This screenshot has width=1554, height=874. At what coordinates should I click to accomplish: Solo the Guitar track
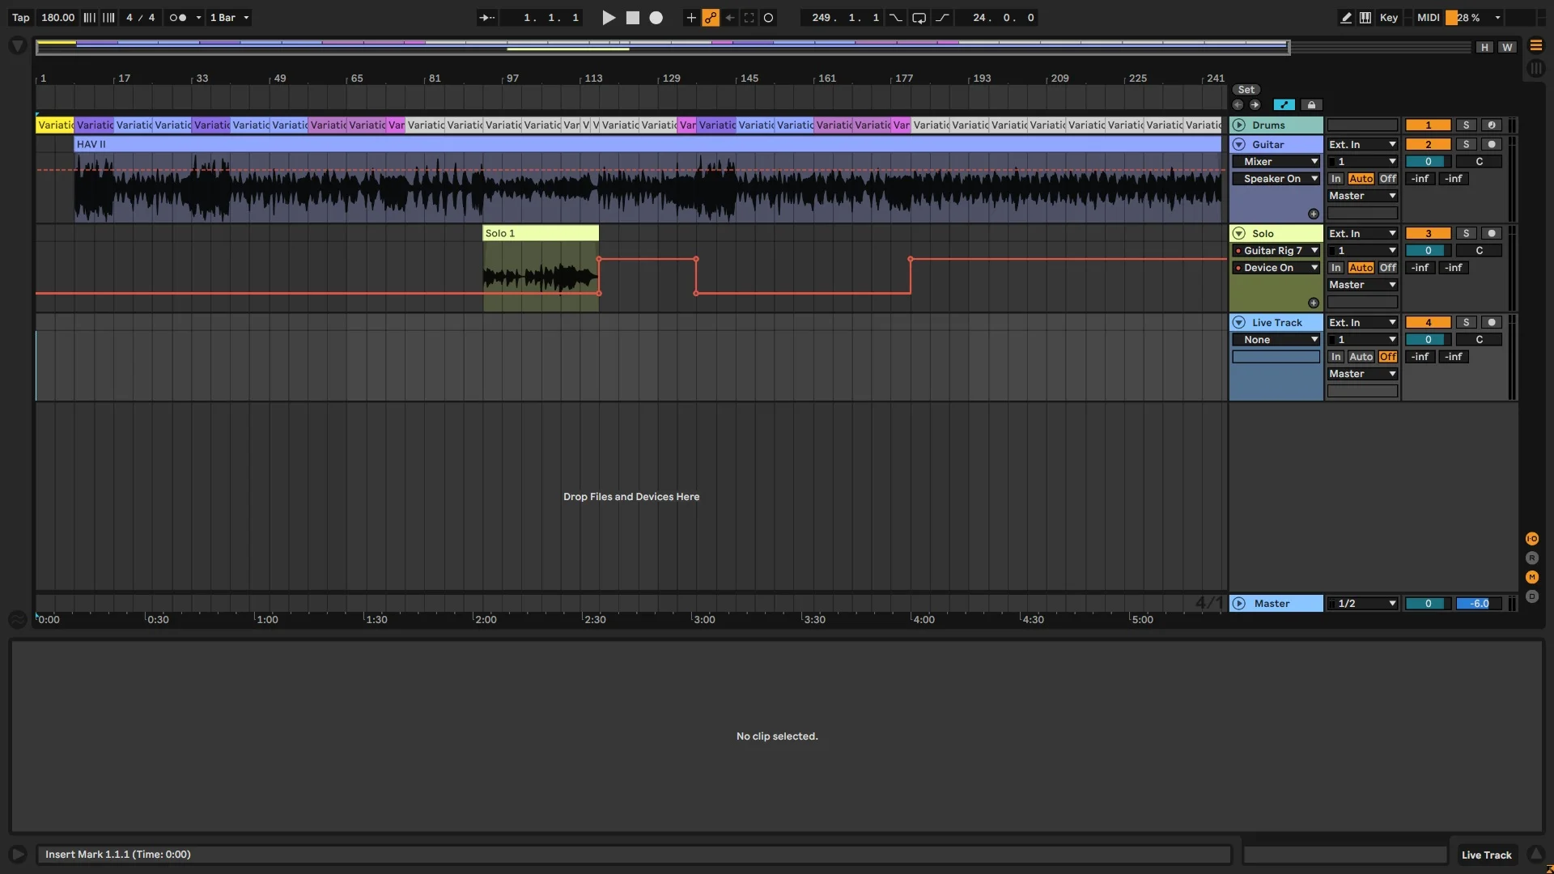[1465, 144]
